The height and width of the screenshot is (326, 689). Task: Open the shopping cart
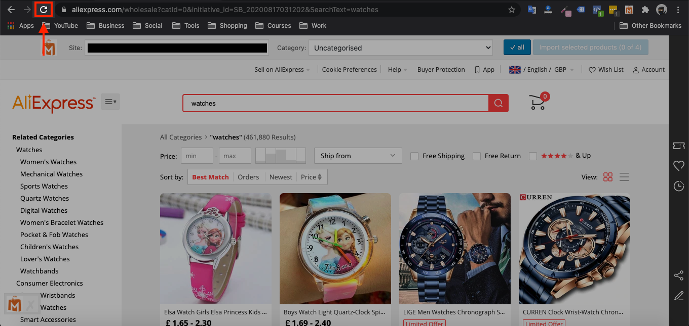point(538,102)
